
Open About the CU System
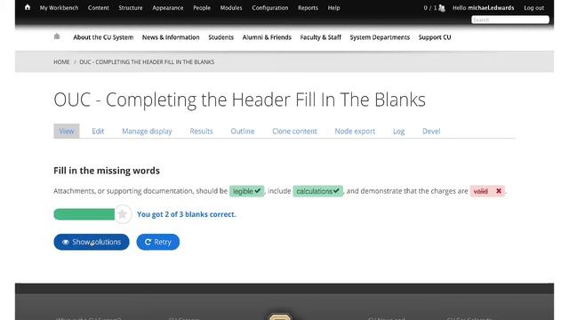point(103,37)
